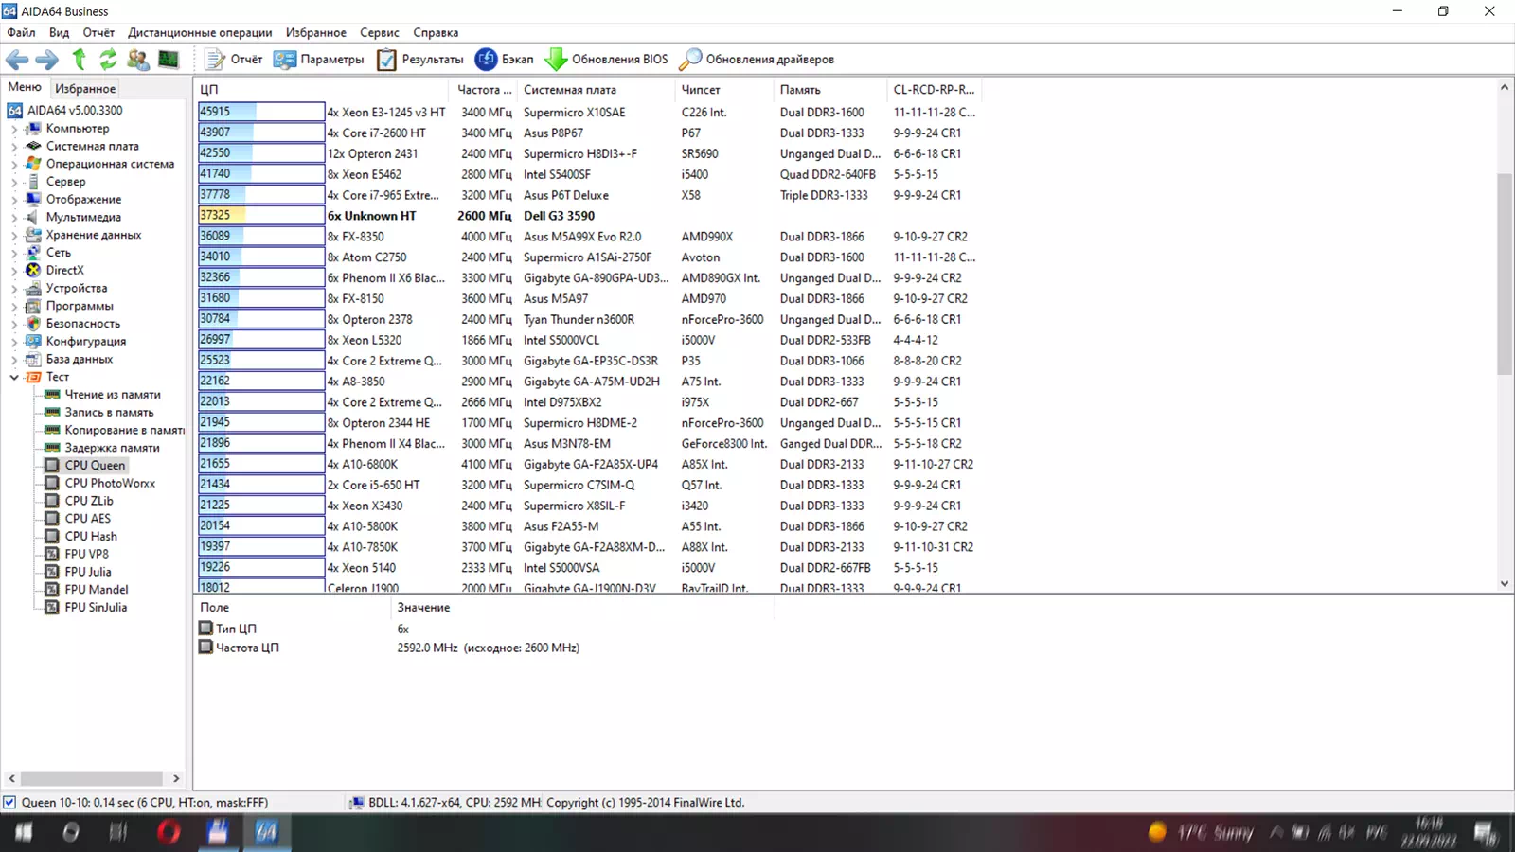Click the back navigation arrow
Viewport: 1515px width, 852px height.
17,59
